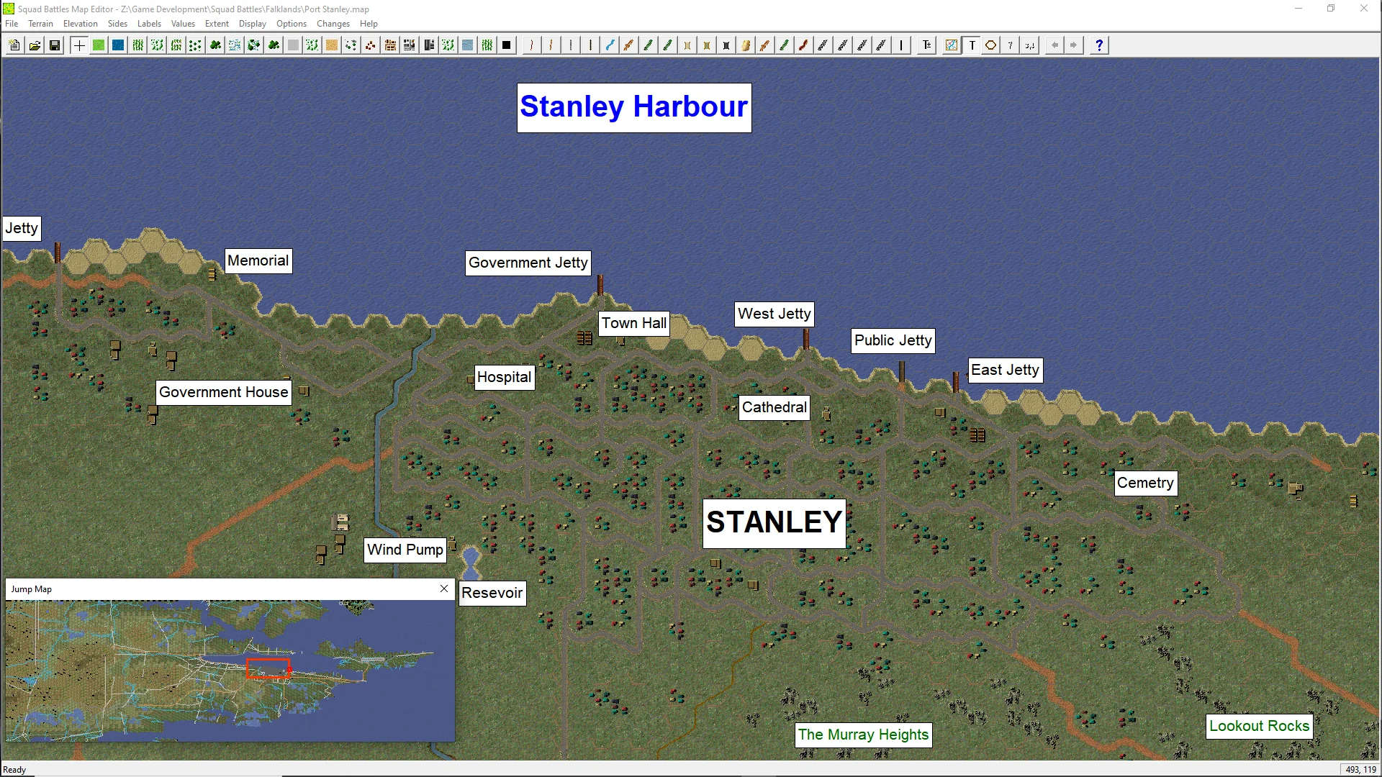Open the Elevation dropdown menu
This screenshot has width=1382, height=777.
[x=80, y=24]
